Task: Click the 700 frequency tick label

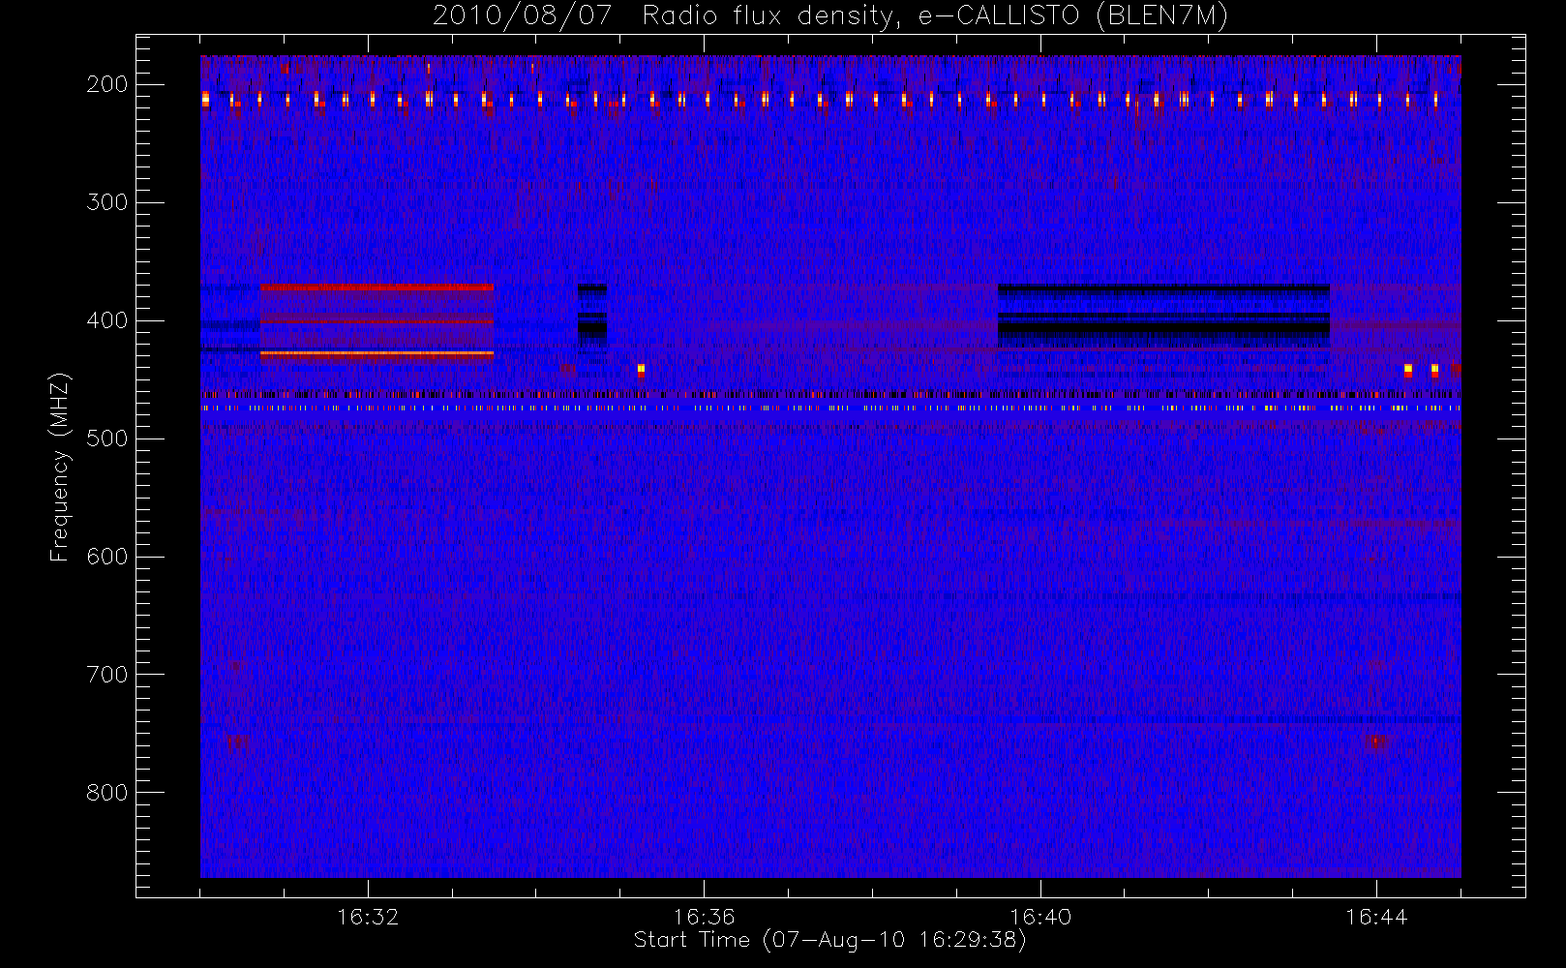Action: 107,675
